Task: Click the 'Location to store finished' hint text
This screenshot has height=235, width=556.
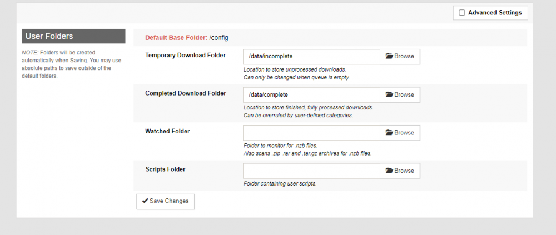Action: 308,108
